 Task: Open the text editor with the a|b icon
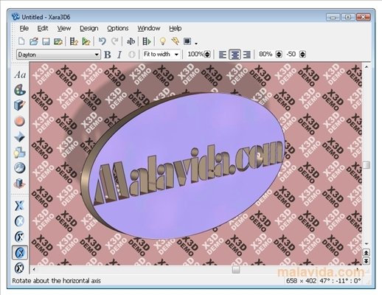(131, 41)
